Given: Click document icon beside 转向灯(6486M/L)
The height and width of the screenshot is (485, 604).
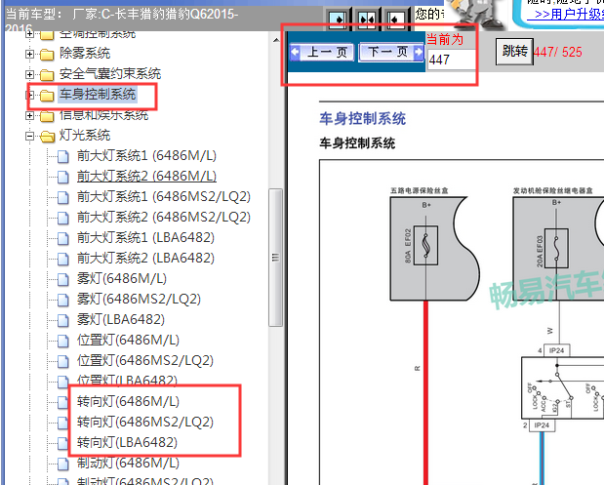Looking at the screenshot, I should (x=62, y=402).
